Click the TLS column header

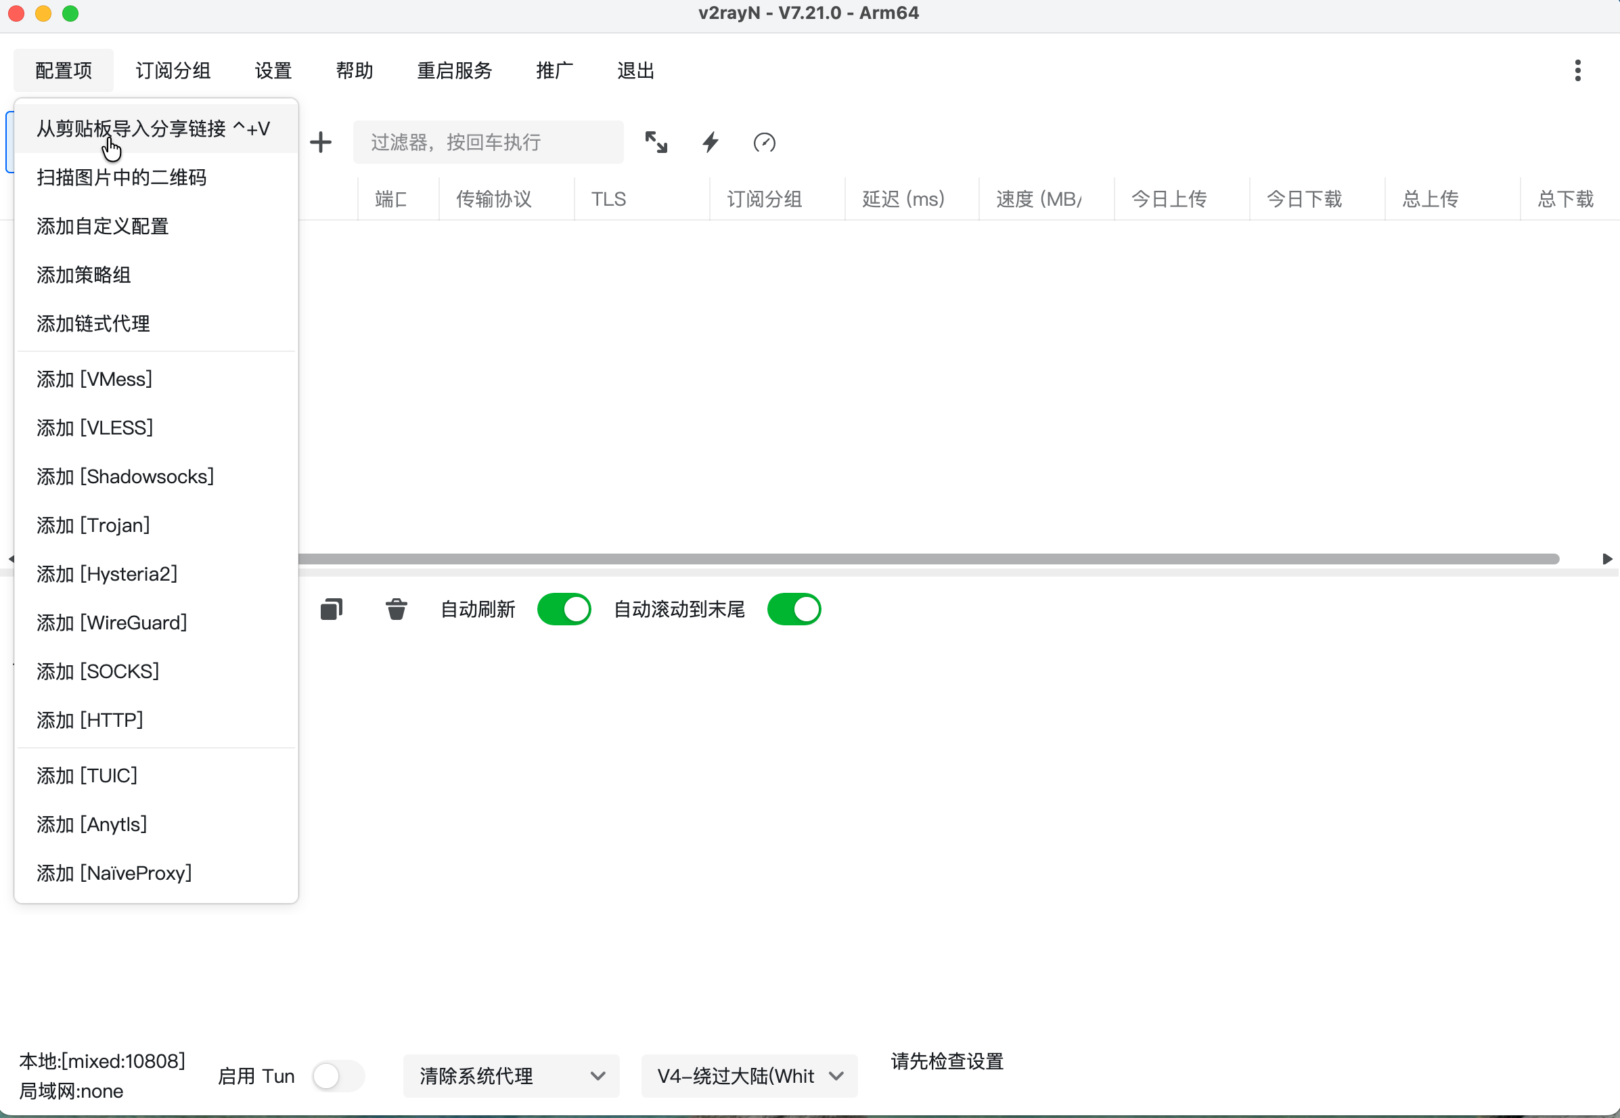click(x=642, y=199)
